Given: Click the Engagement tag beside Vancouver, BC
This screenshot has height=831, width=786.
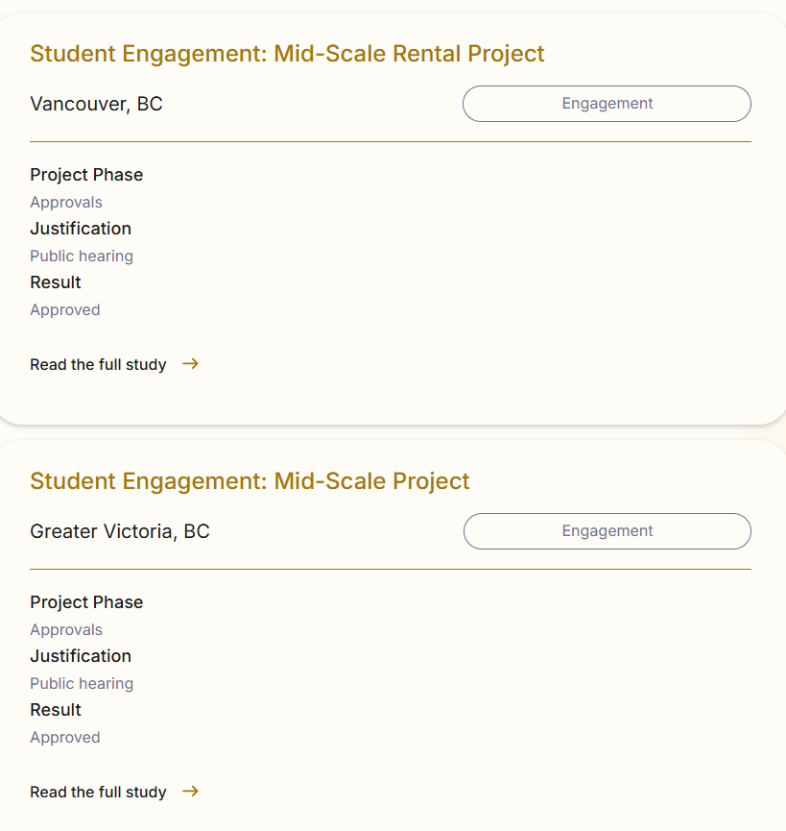Looking at the screenshot, I should [607, 104].
